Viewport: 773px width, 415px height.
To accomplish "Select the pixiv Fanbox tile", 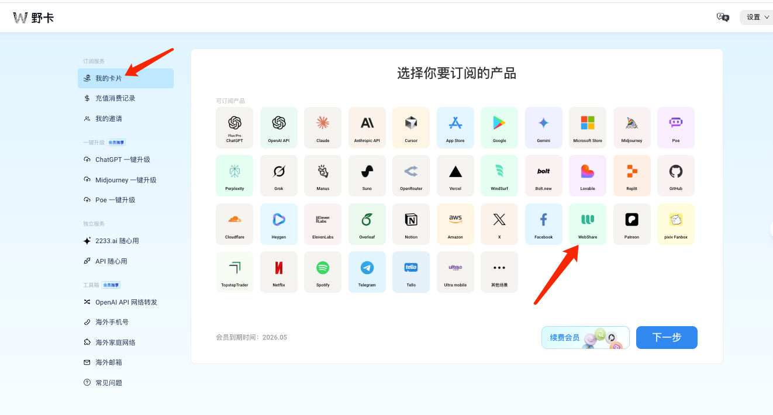I will pyautogui.click(x=676, y=224).
